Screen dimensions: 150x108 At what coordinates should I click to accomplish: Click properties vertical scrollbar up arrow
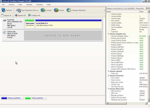pos(149,11)
